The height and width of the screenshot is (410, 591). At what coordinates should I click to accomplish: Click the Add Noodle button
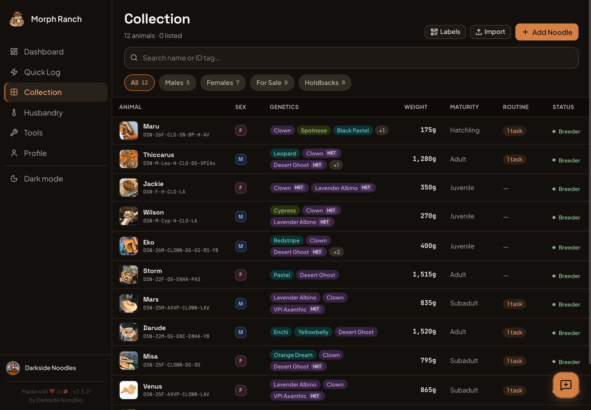point(547,32)
